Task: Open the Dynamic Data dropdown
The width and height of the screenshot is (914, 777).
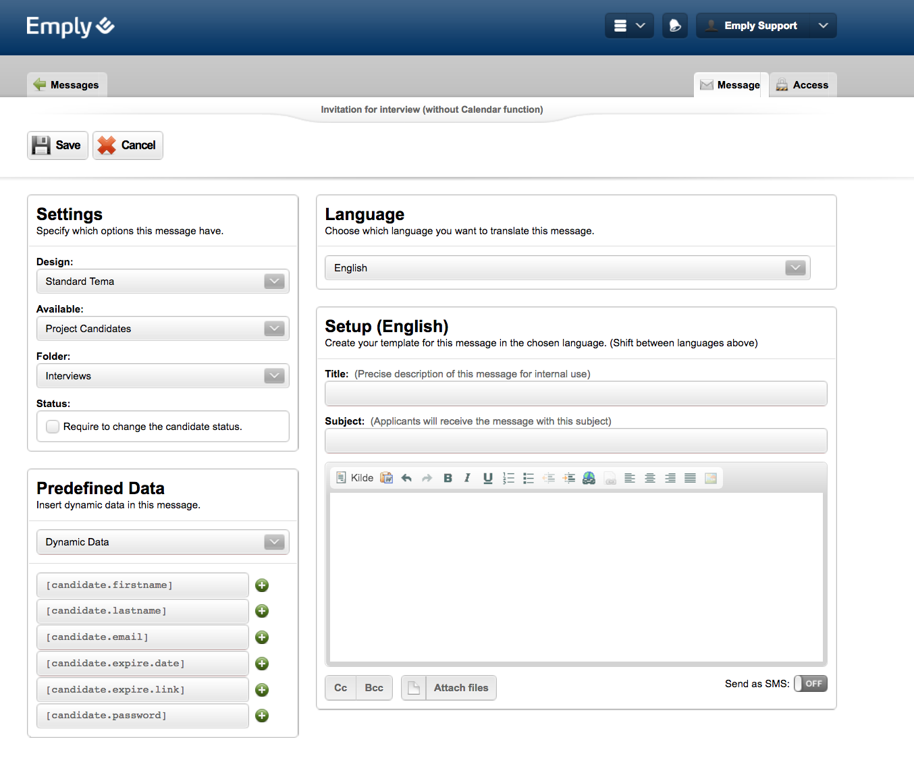Action: point(163,542)
